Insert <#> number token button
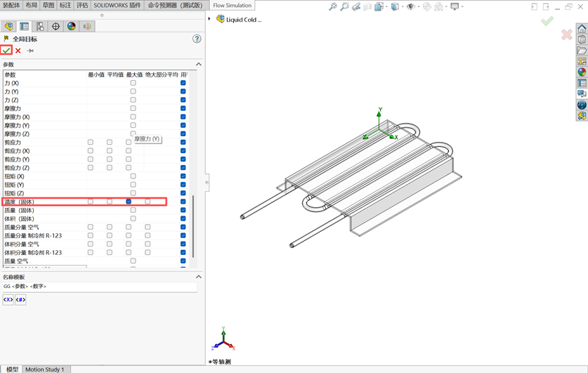Viewport: 588px width, 373px height. [x=20, y=299]
